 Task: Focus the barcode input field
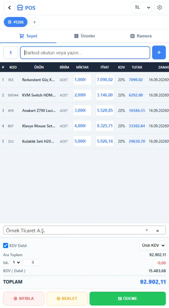click(x=85, y=53)
